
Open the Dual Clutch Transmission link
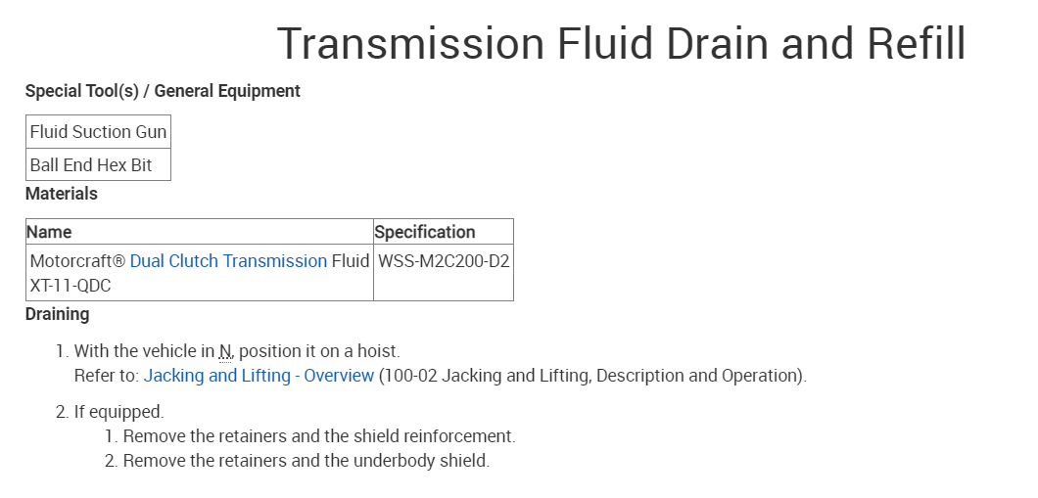click(228, 261)
